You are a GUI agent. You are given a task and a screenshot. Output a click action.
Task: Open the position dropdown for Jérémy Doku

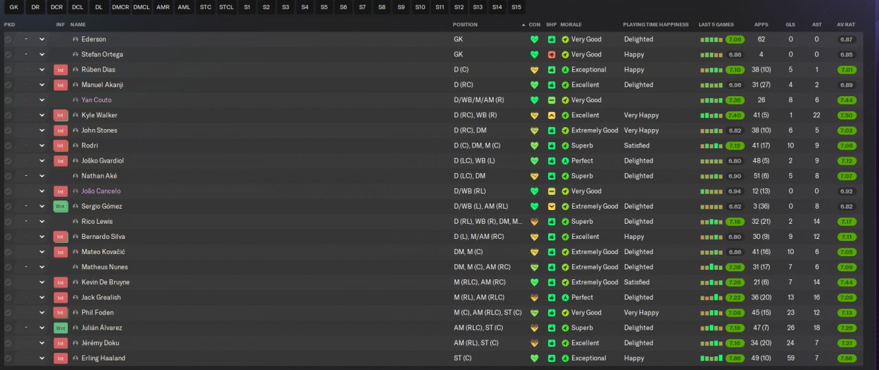point(41,343)
